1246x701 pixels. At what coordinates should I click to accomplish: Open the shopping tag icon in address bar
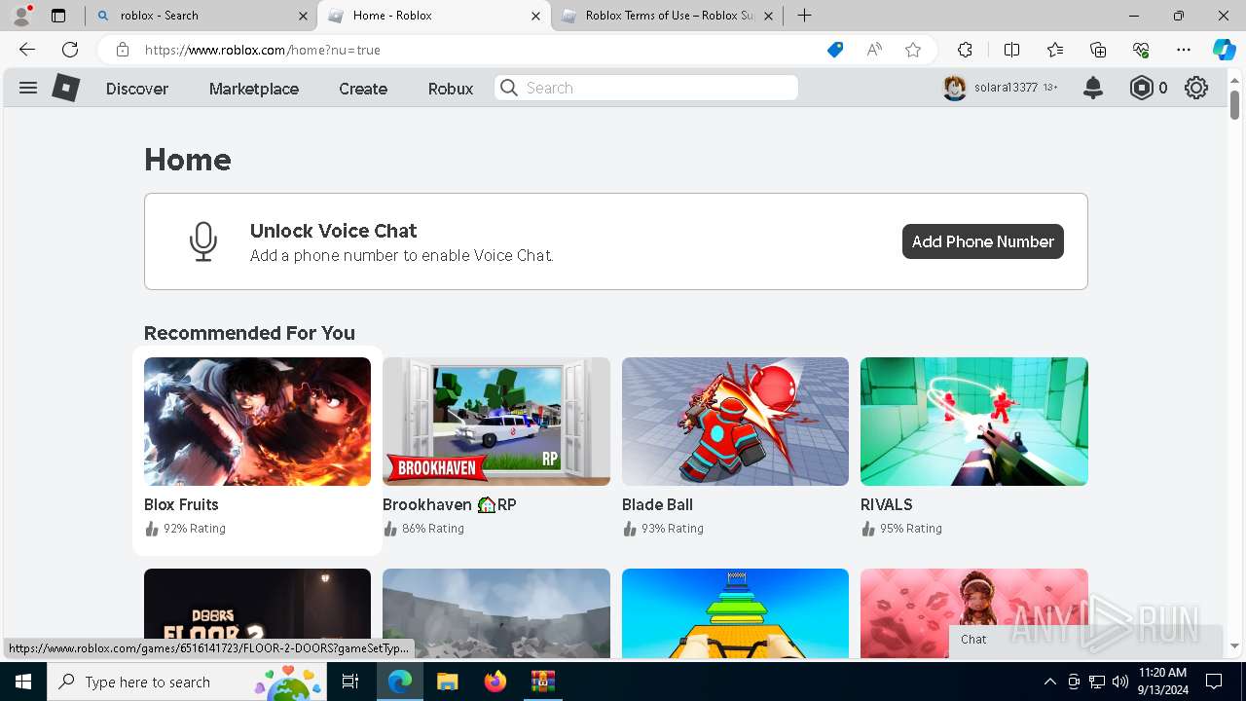[835, 50]
